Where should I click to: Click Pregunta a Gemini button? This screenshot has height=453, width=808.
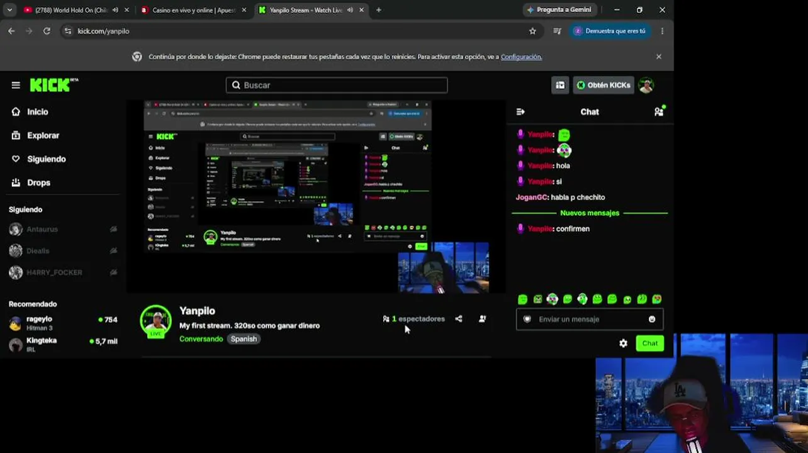click(x=559, y=10)
